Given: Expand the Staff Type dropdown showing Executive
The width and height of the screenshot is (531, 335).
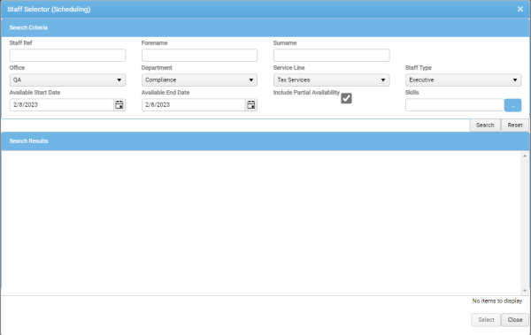Looking at the screenshot, I should point(463,80).
